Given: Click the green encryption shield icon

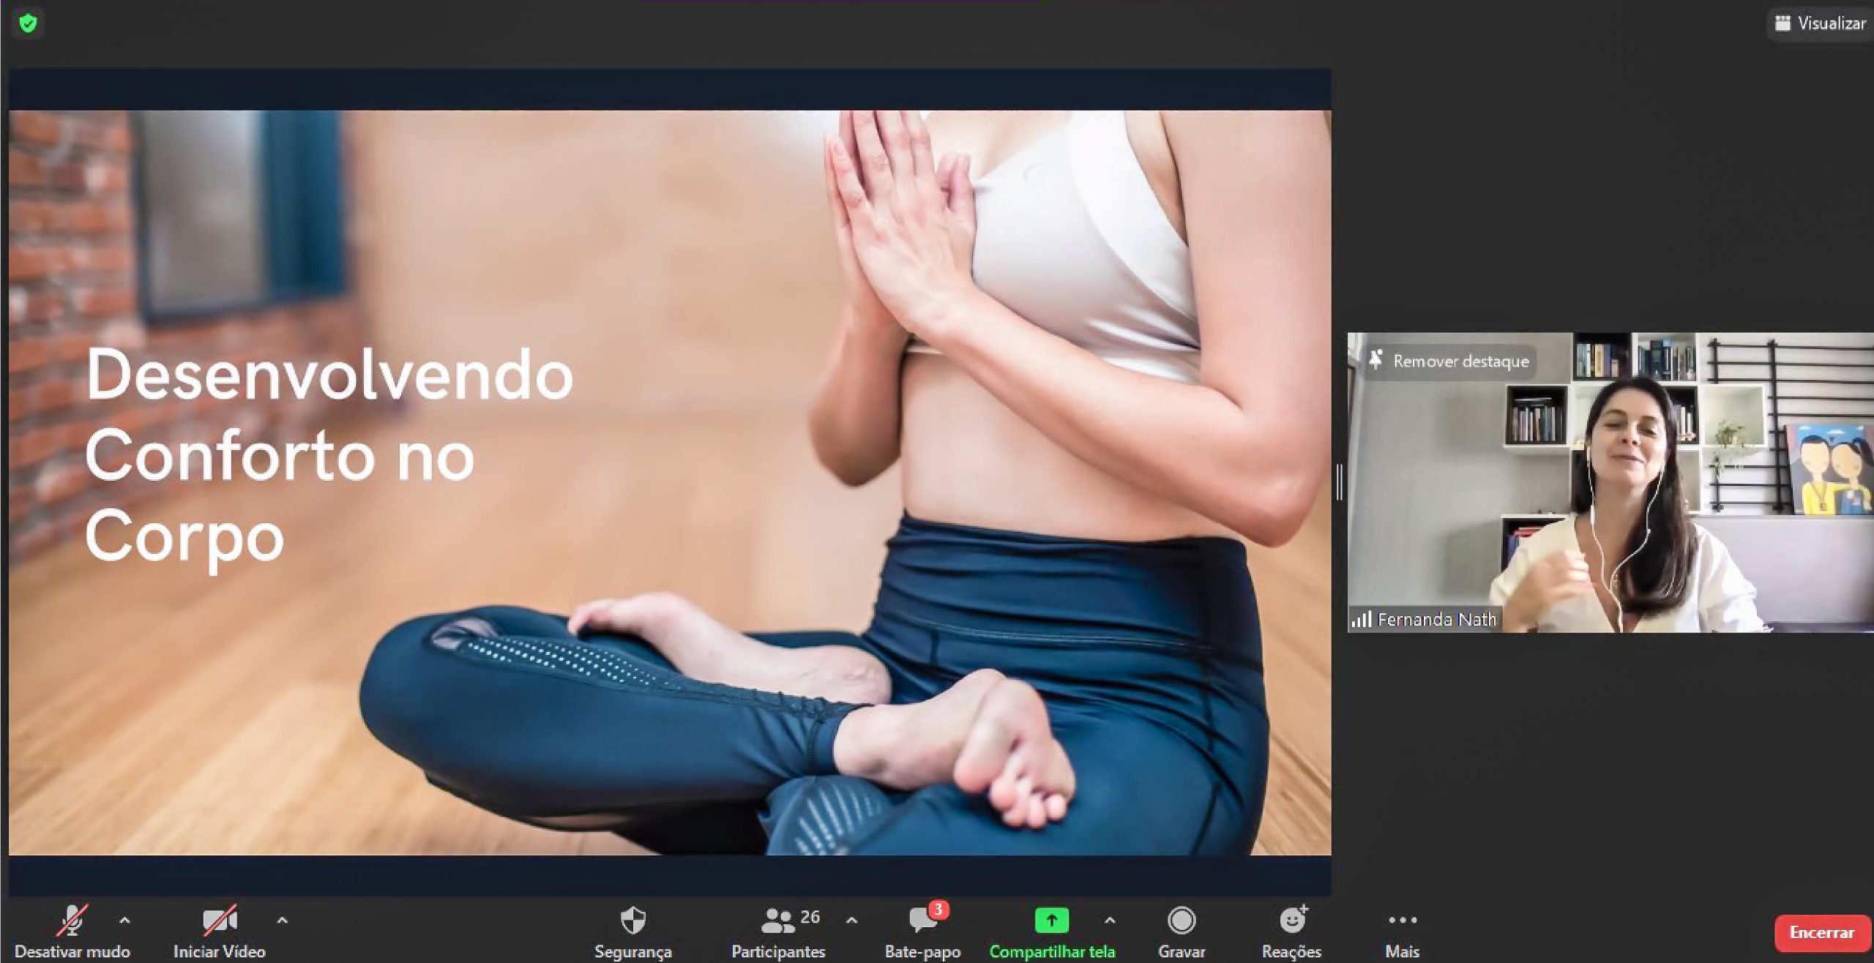Looking at the screenshot, I should point(28,23).
